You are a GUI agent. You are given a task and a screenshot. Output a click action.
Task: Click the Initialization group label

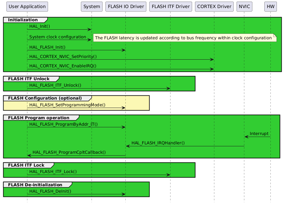(x=23, y=20)
